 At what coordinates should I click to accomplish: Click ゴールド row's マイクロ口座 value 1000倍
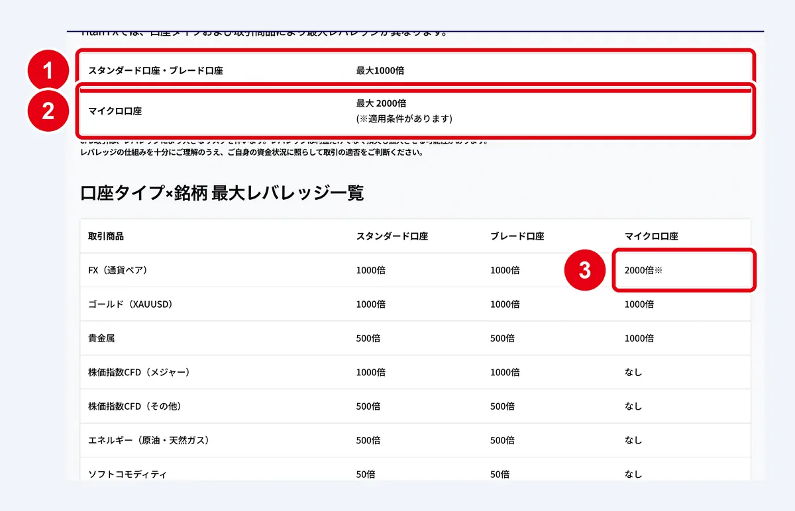[639, 304]
